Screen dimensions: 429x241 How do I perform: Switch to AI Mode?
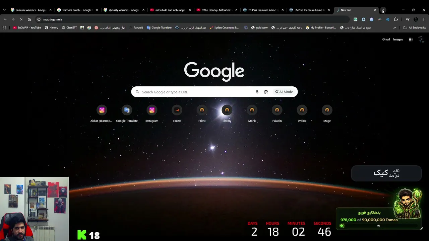[284, 92]
